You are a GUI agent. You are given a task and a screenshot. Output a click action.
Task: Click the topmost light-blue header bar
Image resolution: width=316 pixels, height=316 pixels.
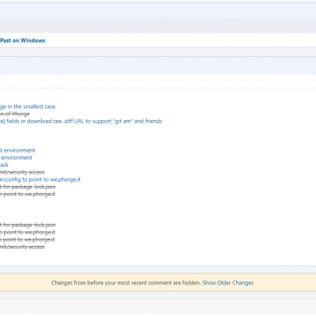(x=158, y=10)
